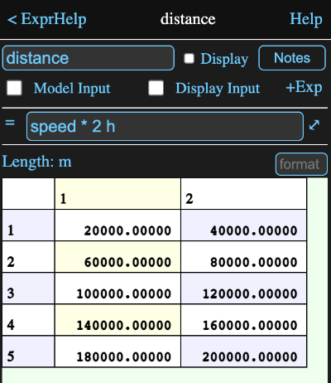Edit the formula field 'speed * 2 h'

[165, 127]
